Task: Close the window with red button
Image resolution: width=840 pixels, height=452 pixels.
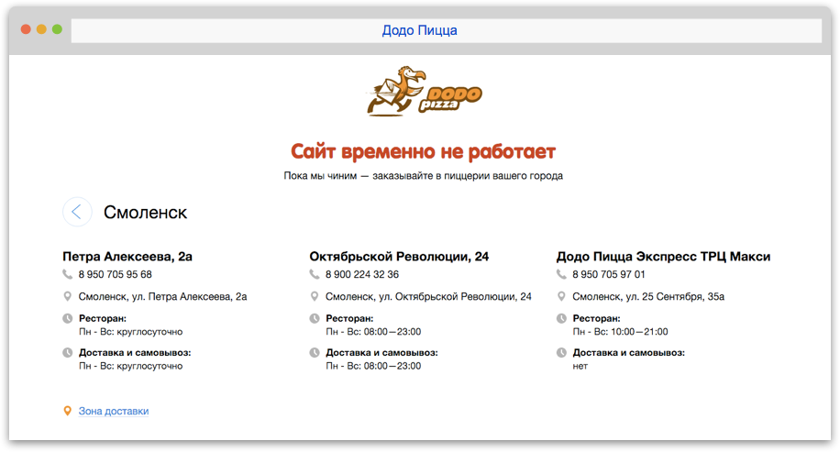Action: click(26, 29)
